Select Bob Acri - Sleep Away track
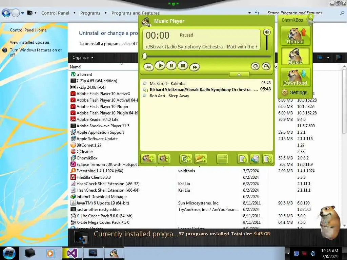The image size is (347, 260). 207,96
